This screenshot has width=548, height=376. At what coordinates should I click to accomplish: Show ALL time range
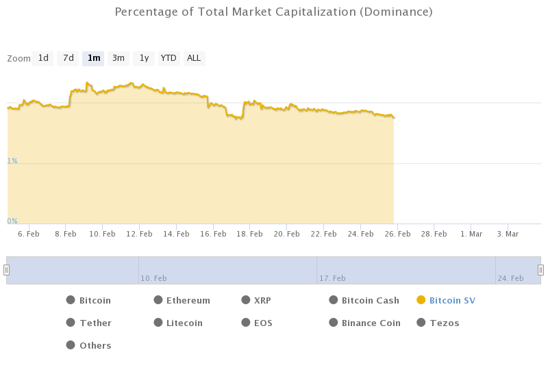tap(194, 58)
